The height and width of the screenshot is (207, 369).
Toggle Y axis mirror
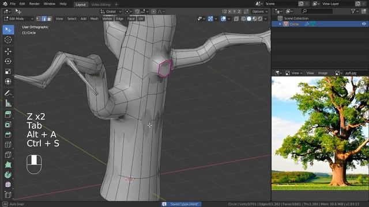pos(235,11)
